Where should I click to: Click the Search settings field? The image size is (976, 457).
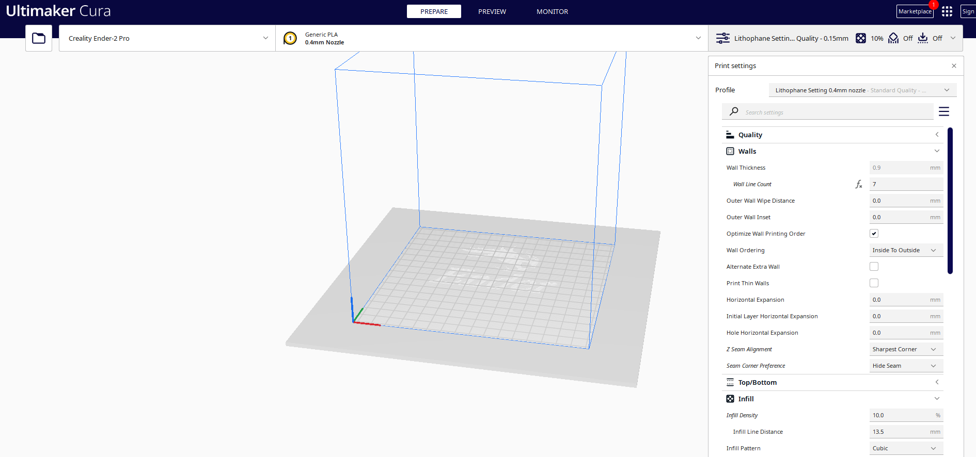pos(837,112)
